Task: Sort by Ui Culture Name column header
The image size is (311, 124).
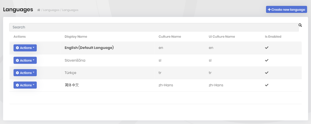Action: point(222,37)
